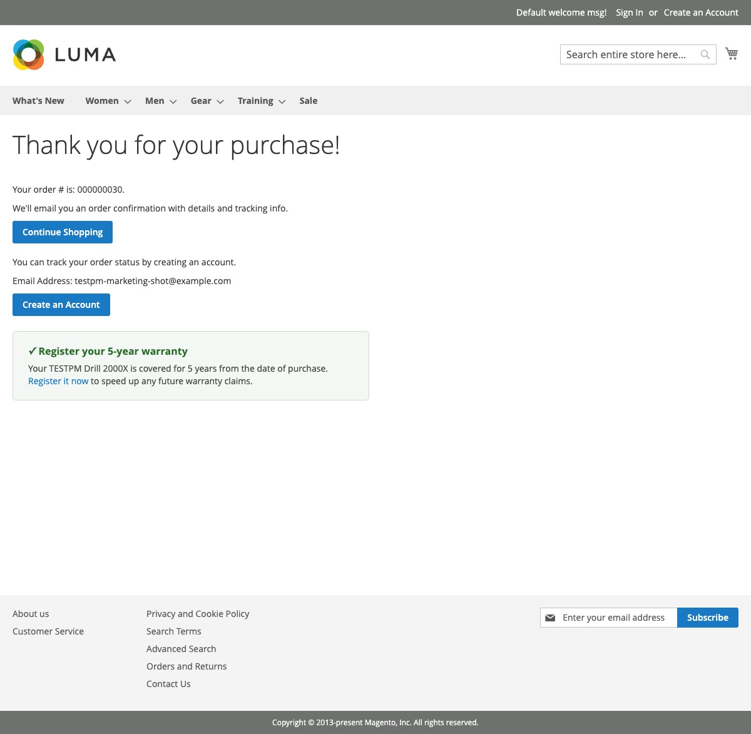Image resolution: width=751 pixels, height=734 pixels.
Task: Click the Thank you for your purchase heading
Action: pos(176,145)
